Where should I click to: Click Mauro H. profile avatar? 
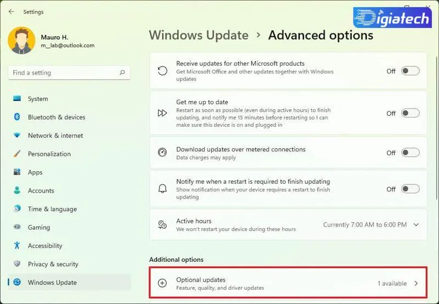21,40
